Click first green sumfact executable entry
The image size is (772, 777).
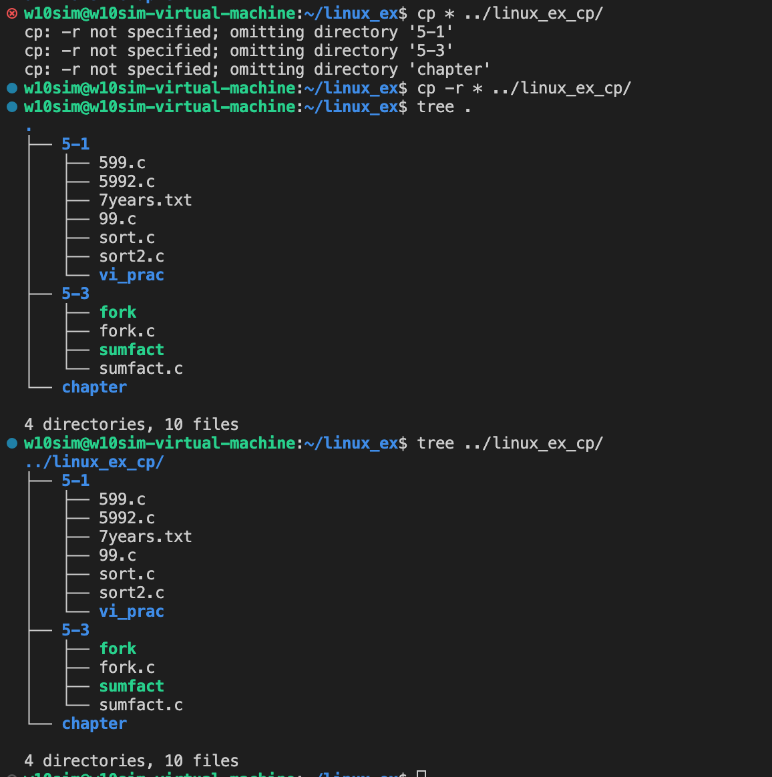(132, 350)
